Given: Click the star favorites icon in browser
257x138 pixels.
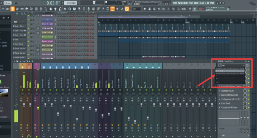Looking at the screenshot, I should click(8, 18).
